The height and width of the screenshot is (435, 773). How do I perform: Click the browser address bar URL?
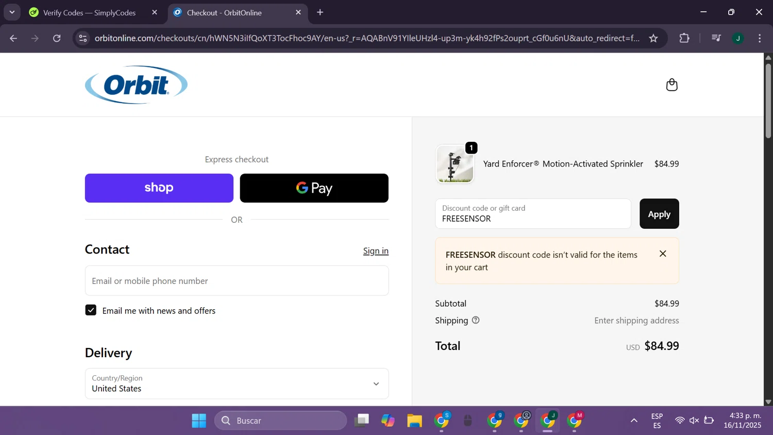point(367,38)
